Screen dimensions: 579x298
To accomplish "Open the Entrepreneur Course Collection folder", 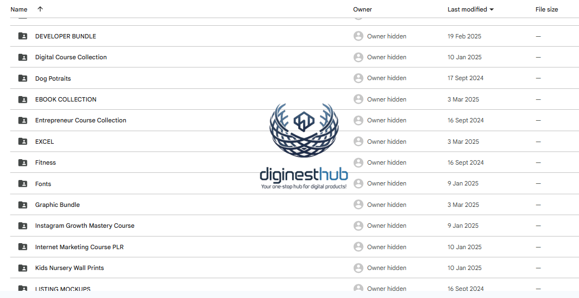I will (x=81, y=120).
